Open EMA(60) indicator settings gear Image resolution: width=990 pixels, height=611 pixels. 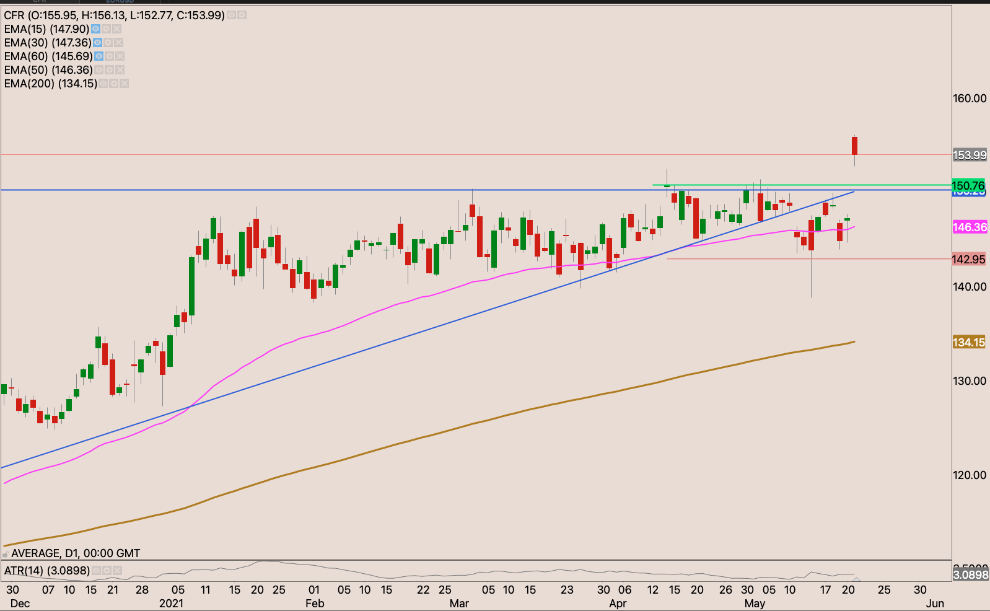click(110, 56)
